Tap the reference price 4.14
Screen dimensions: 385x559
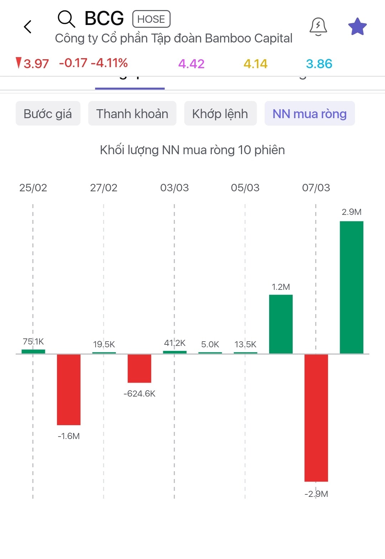tap(255, 64)
